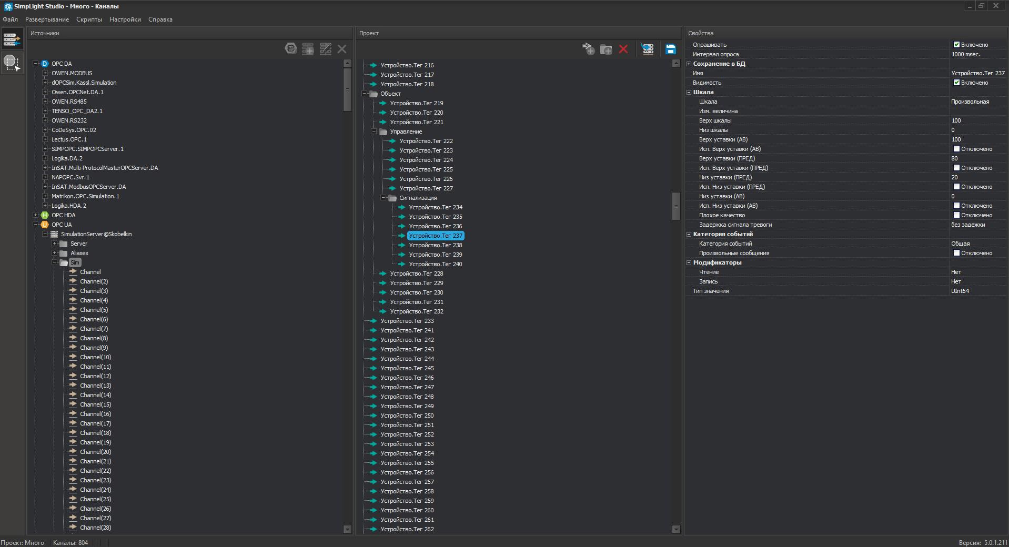Collapse the Модификаторы property group
The image size is (1009, 547).
click(689, 262)
